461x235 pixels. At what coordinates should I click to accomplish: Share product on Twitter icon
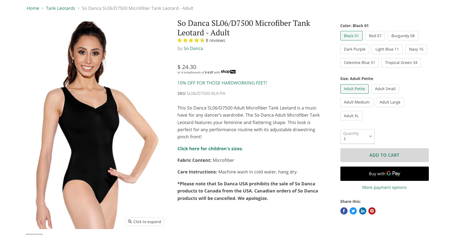(353, 211)
